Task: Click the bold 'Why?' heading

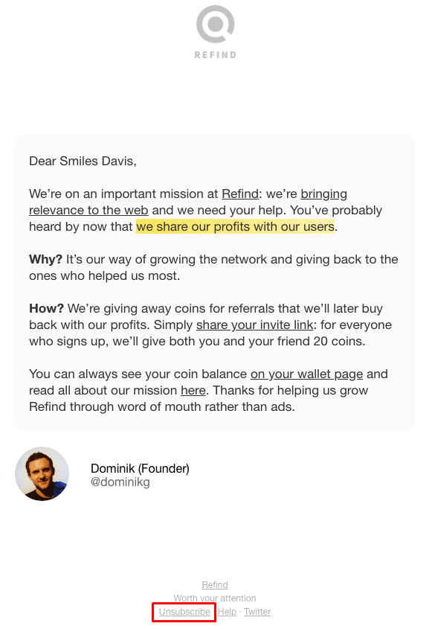Action: [45, 260]
